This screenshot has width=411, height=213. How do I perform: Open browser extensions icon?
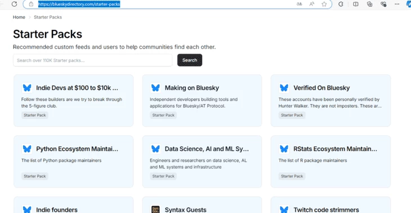341,4
